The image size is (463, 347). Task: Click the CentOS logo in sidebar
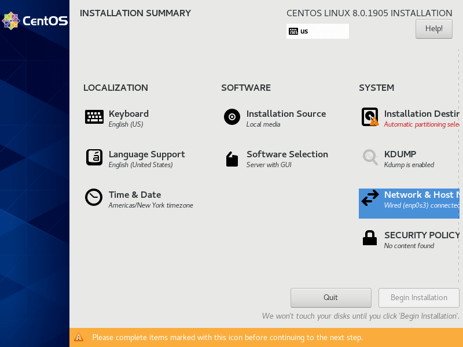[35, 21]
